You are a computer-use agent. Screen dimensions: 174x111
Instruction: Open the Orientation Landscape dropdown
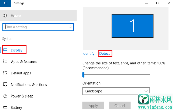click(116, 91)
